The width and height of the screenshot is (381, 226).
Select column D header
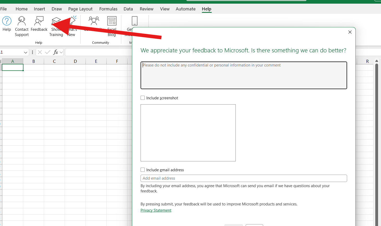[75, 61]
